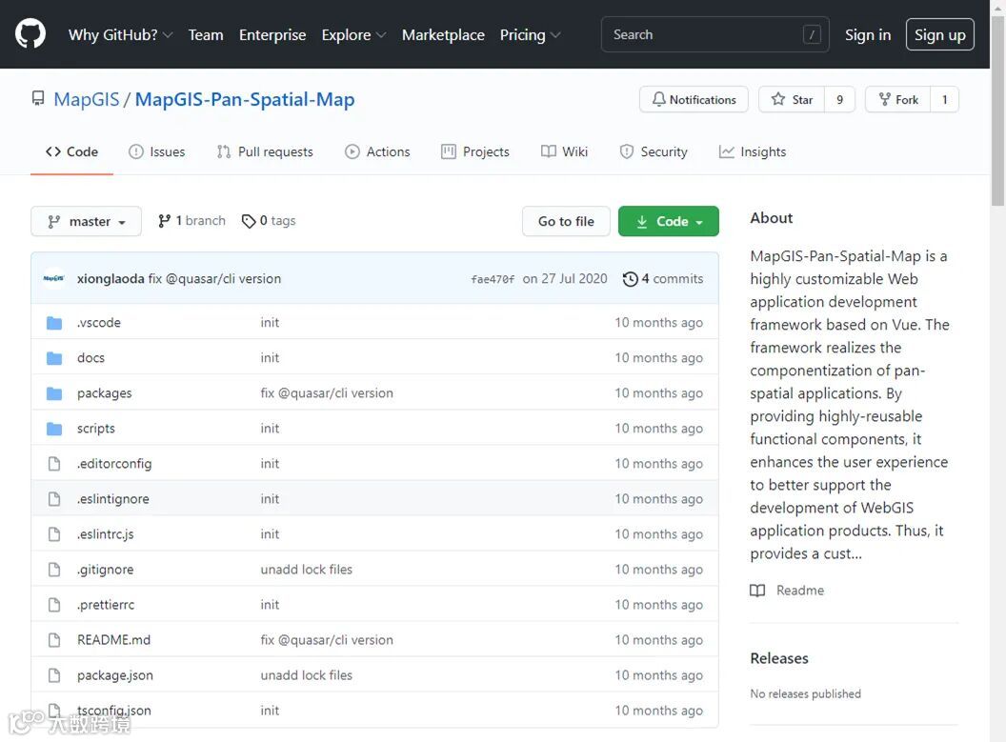Click the xionglaoda avatar image
The image size is (1006, 742).
coord(54,278)
